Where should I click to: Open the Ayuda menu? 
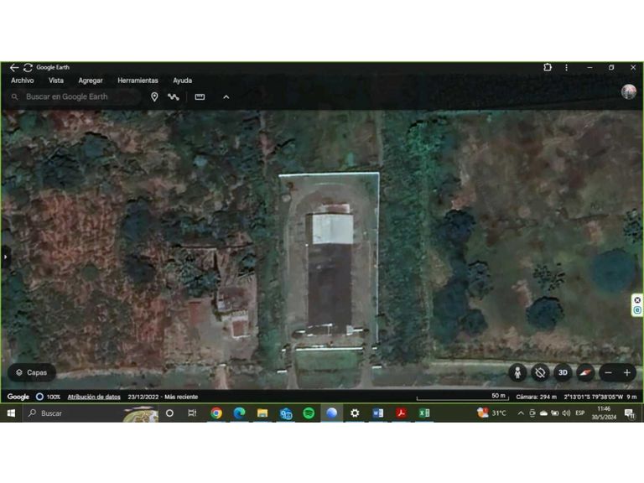(x=182, y=80)
